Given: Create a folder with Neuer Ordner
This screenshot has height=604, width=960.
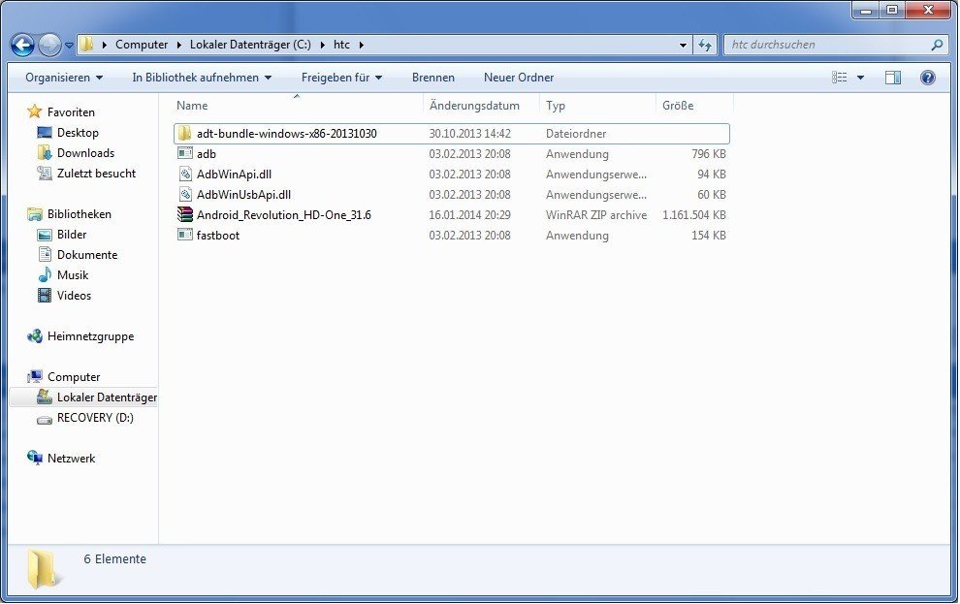Looking at the screenshot, I should pos(519,78).
